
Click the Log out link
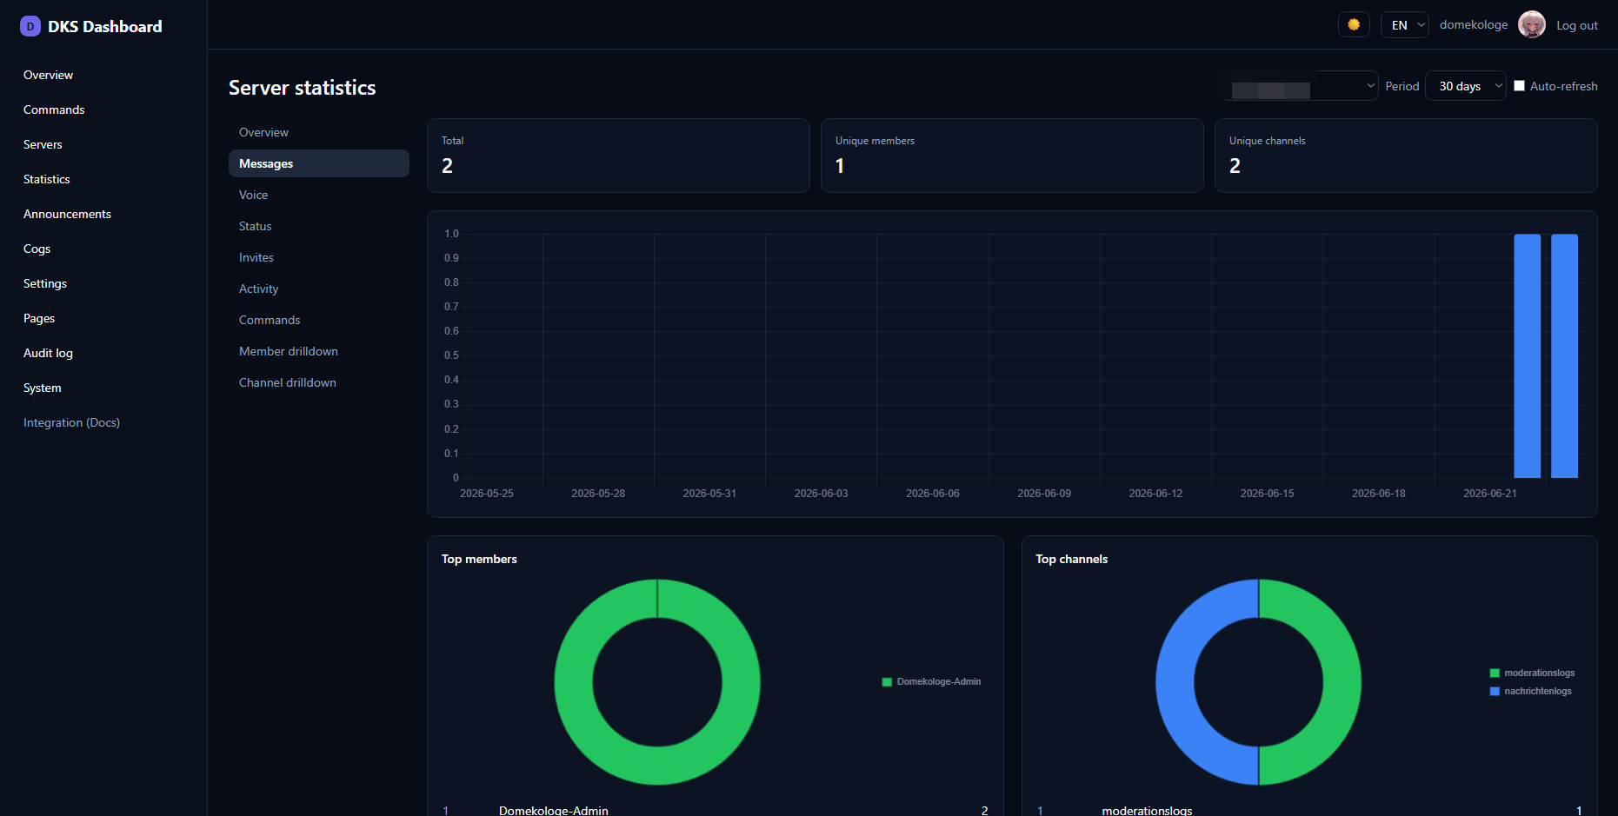1576,25
